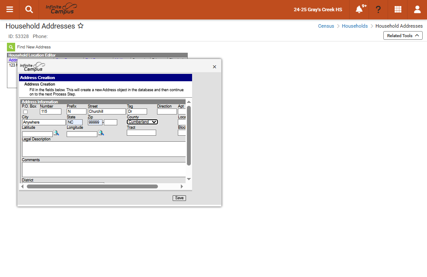This screenshot has height=277, width=427.
Task: Click the Household Location Editor header
Action: (x=97, y=55)
